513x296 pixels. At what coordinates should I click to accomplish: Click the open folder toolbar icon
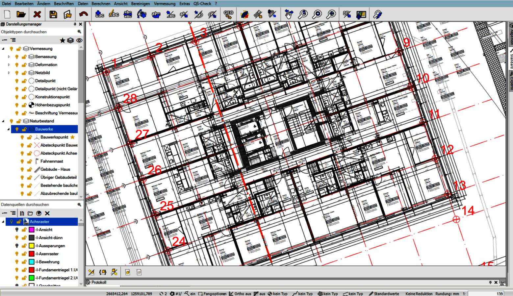pyautogui.click(x=21, y=14)
